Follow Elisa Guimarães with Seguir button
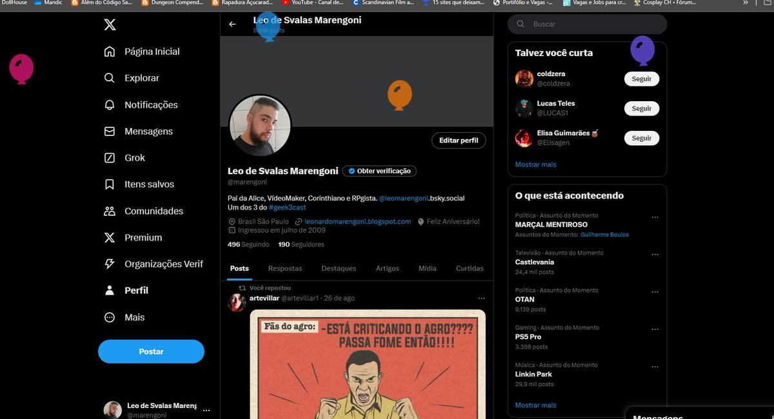The image size is (774, 419). click(x=642, y=138)
